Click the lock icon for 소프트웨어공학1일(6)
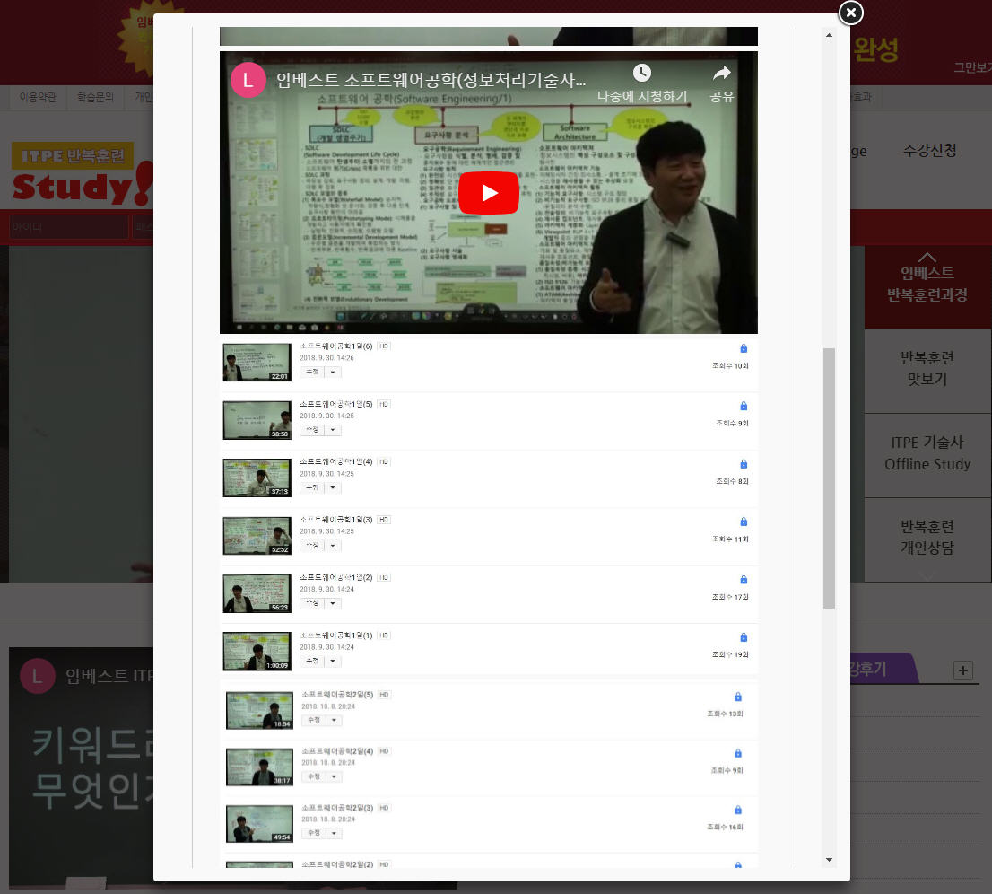This screenshot has width=992, height=894. click(744, 348)
